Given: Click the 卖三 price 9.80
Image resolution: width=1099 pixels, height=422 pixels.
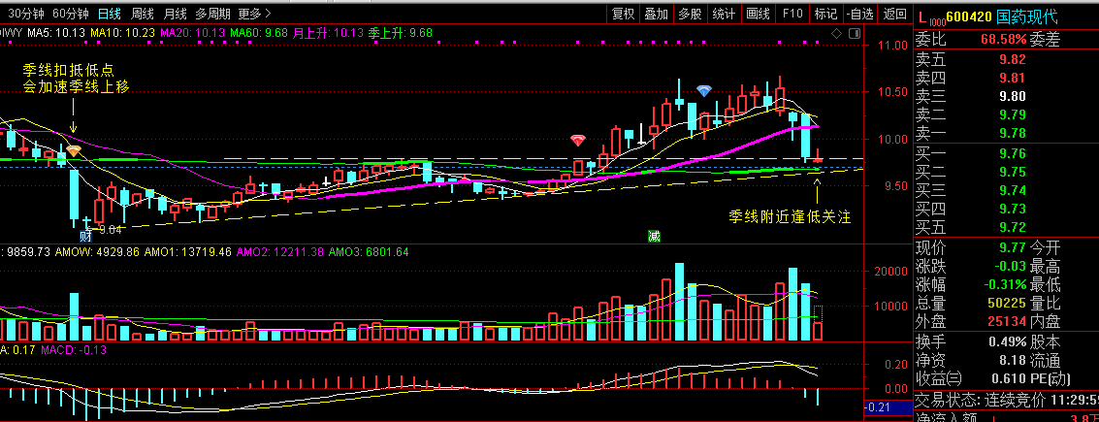Looking at the screenshot, I should pos(1012,97).
